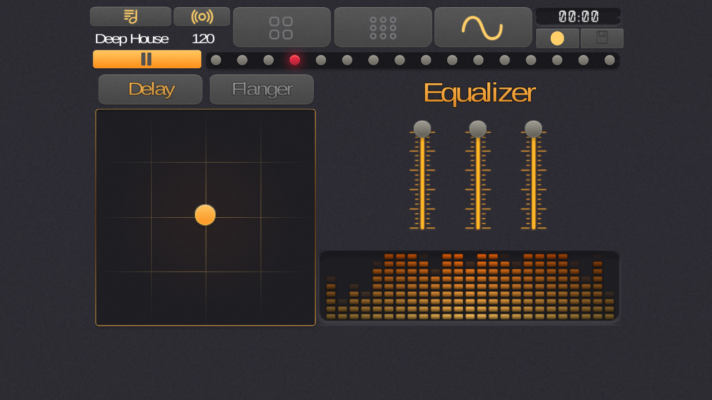The image size is (712, 400).
Task: Click the spectrum analyzer display
Action: [469, 286]
